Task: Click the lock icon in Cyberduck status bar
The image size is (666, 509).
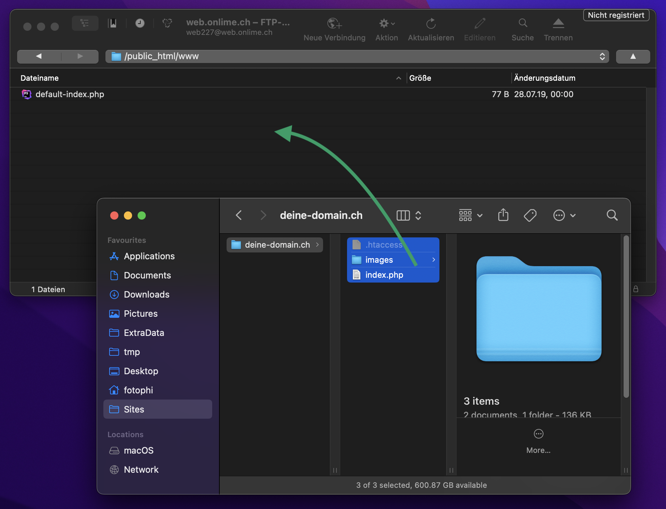Action: (x=636, y=289)
